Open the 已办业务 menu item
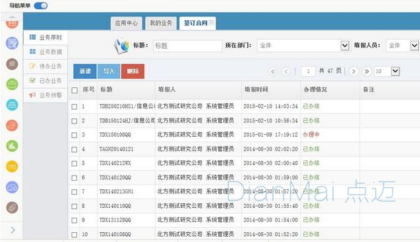This screenshot has height=242, width=420. tap(45, 80)
